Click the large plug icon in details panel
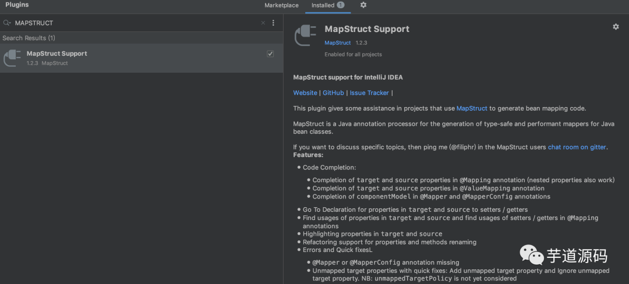 (x=306, y=35)
